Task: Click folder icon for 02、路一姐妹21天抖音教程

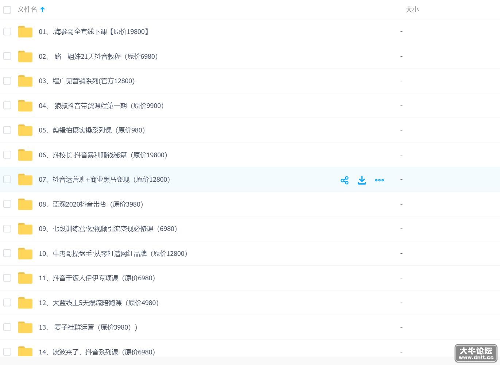Action: click(25, 56)
